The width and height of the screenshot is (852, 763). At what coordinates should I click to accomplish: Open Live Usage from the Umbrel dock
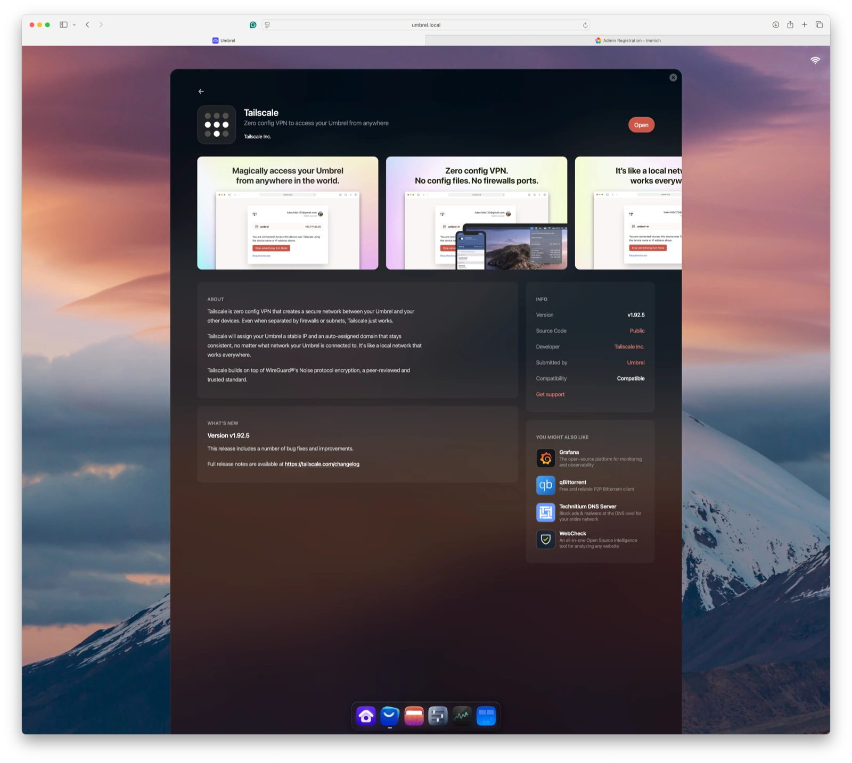(462, 716)
